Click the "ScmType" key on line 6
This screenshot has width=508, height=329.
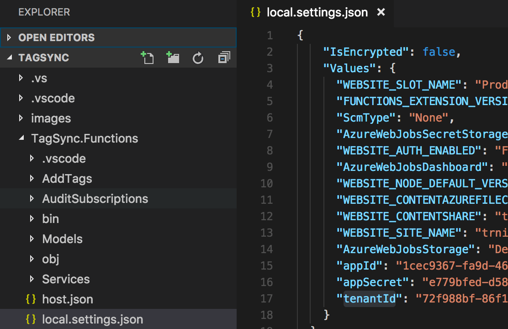366,117
